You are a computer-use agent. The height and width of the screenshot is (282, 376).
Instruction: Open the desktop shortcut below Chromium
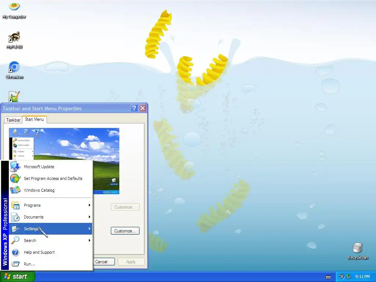tap(14, 97)
